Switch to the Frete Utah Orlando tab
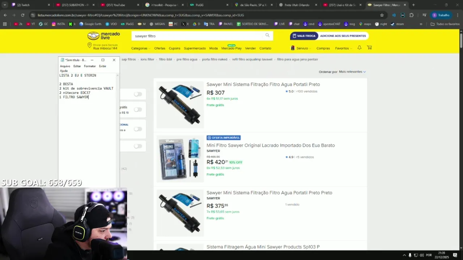The width and height of the screenshot is (463, 260). pyautogui.click(x=298, y=5)
